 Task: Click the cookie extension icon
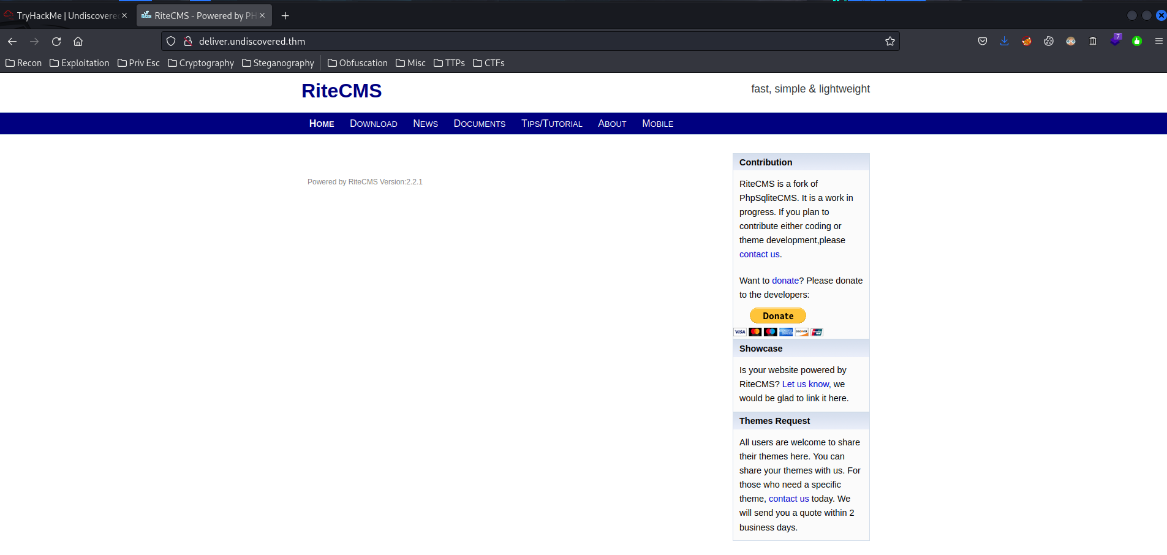click(1049, 41)
